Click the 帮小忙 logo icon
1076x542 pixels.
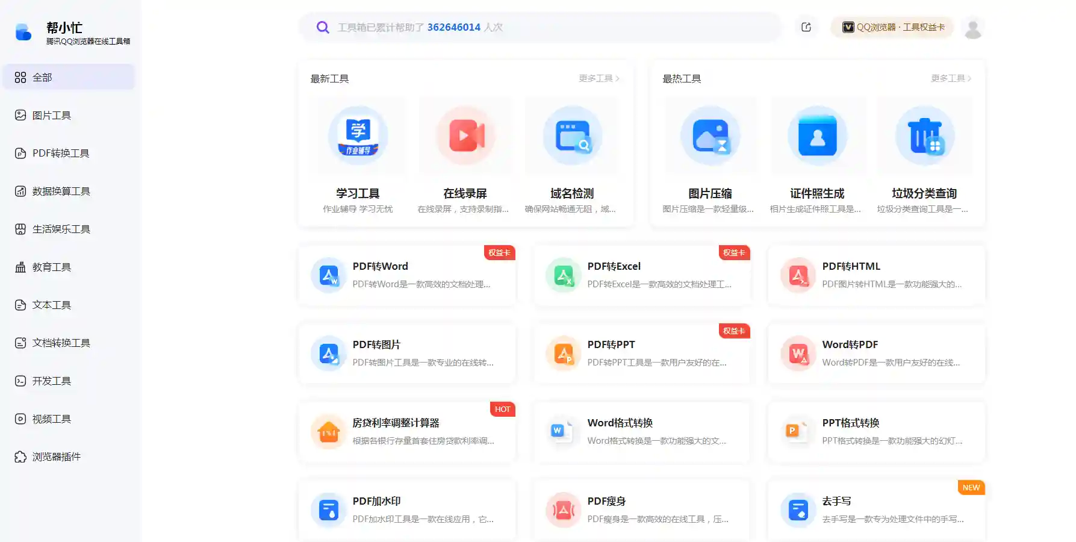coord(23,32)
